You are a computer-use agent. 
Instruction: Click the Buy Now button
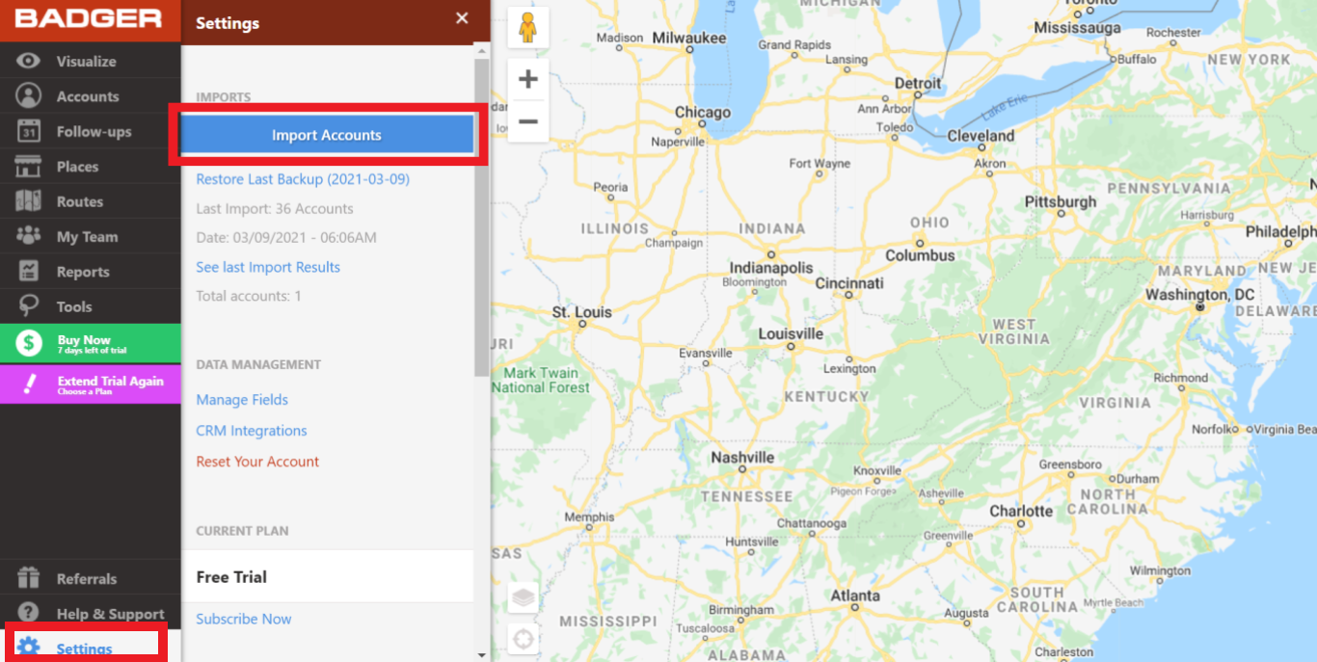[91, 343]
